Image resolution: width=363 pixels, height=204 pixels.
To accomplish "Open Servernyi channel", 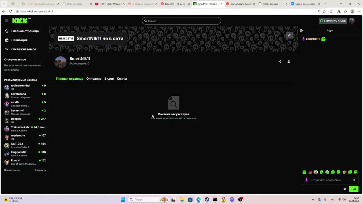I will 25,112.
